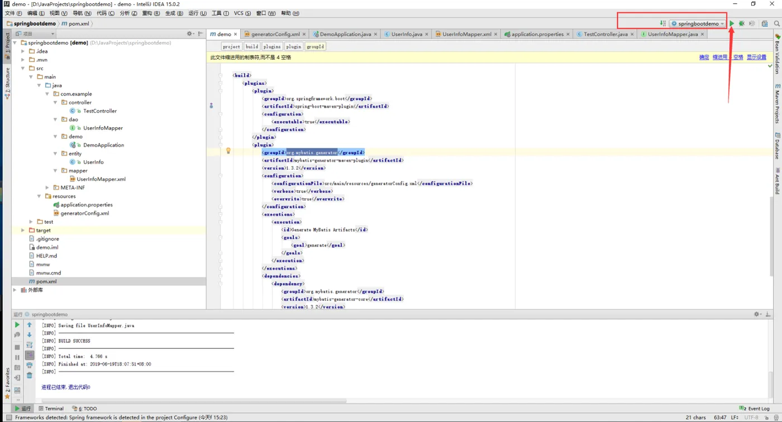This screenshot has height=422, width=782.
Task: Open the VCS menu
Action: tap(242, 13)
